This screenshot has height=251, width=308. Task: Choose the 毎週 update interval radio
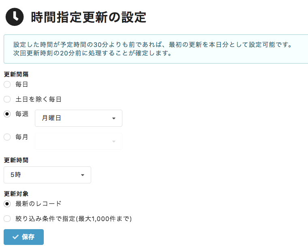[x=7, y=114]
